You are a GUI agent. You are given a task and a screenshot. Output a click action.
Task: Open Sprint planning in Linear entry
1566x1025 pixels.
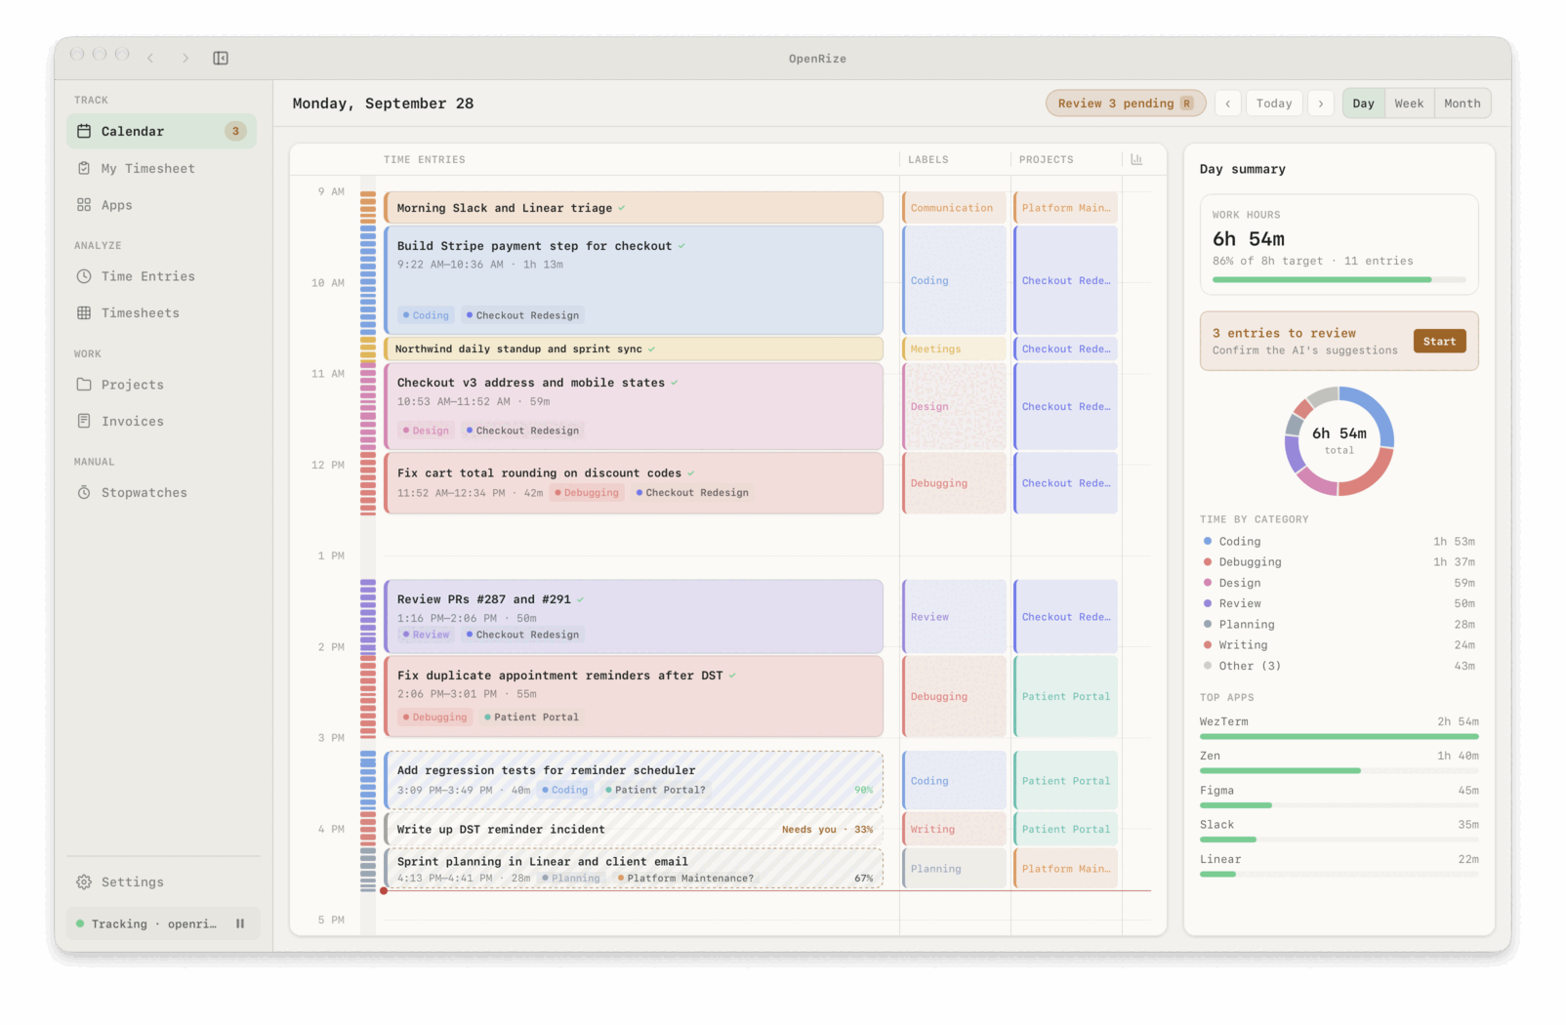[x=634, y=869]
